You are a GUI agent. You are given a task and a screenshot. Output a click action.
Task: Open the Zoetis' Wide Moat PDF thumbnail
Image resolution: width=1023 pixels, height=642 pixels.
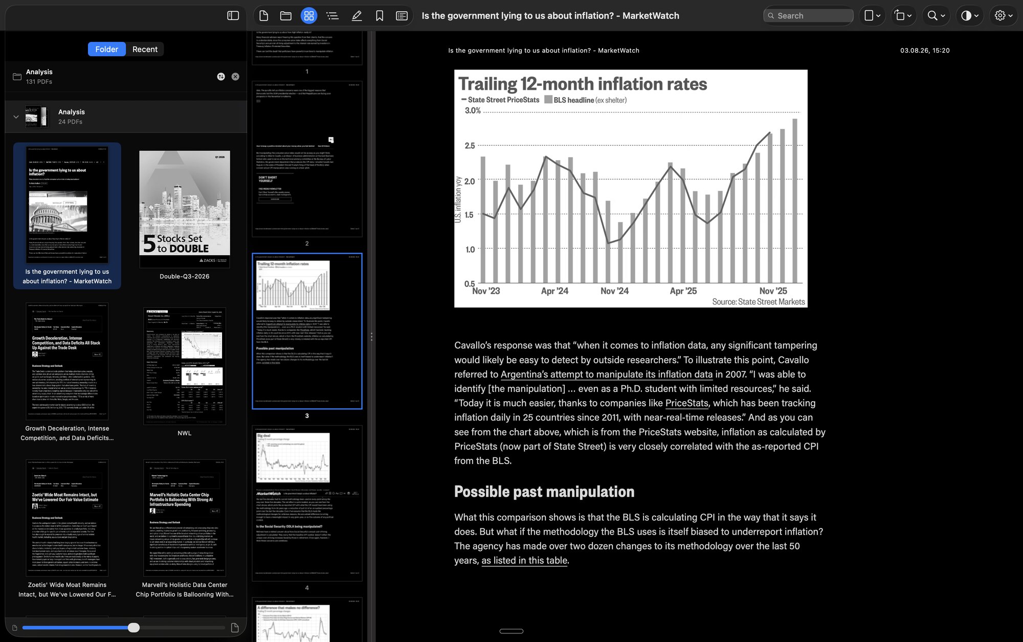(x=67, y=518)
